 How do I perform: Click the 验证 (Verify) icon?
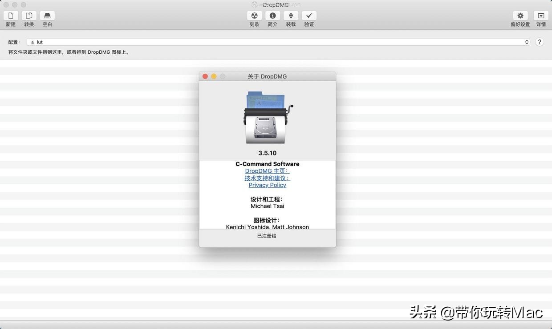tap(309, 18)
